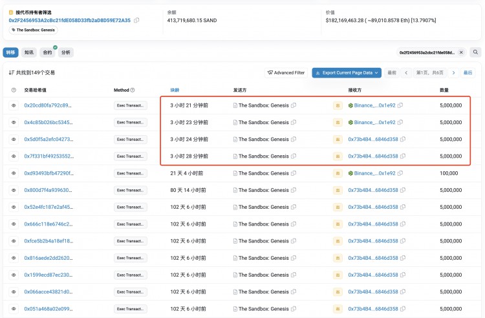Switch to the 知讯 tab
Screen dimensions: 485x318
[x=29, y=52]
